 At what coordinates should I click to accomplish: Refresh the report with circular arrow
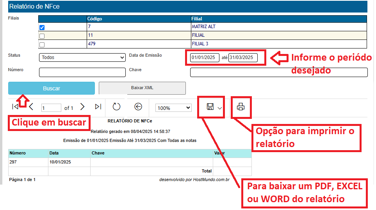click(x=116, y=107)
